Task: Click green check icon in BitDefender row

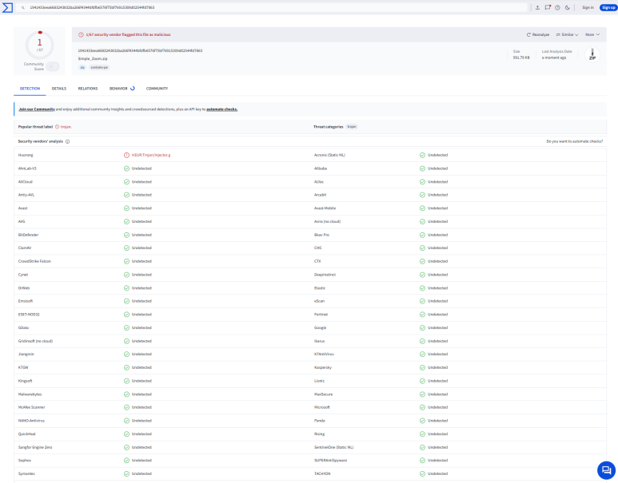Action: pyautogui.click(x=126, y=235)
